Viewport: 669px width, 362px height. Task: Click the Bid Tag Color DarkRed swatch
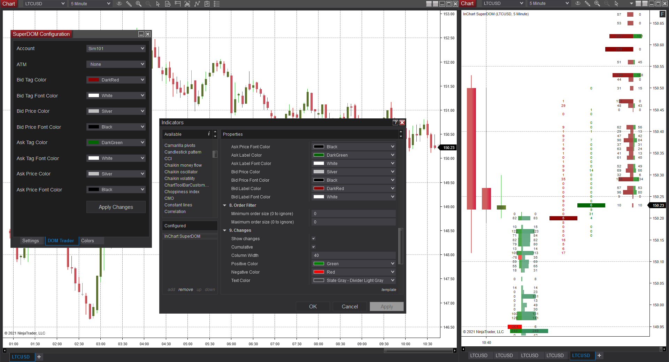click(x=94, y=80)
